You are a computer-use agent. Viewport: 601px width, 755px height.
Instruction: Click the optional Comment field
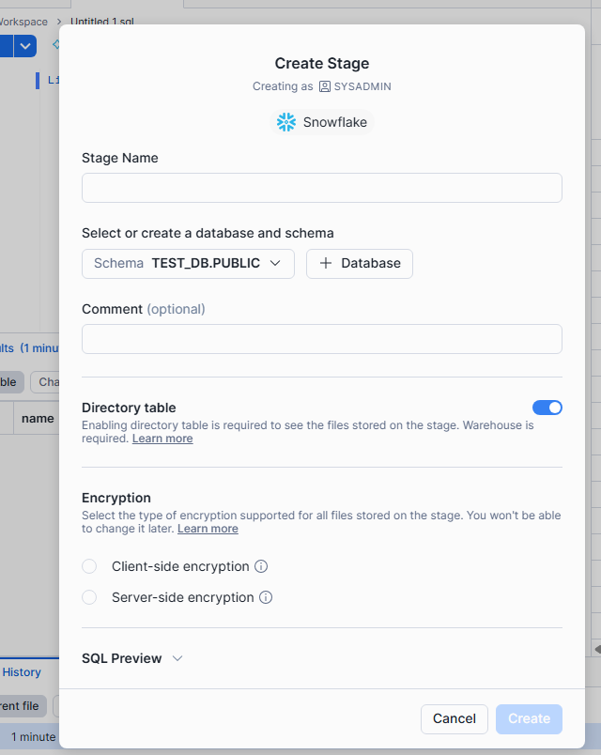(x=321, y=338)
